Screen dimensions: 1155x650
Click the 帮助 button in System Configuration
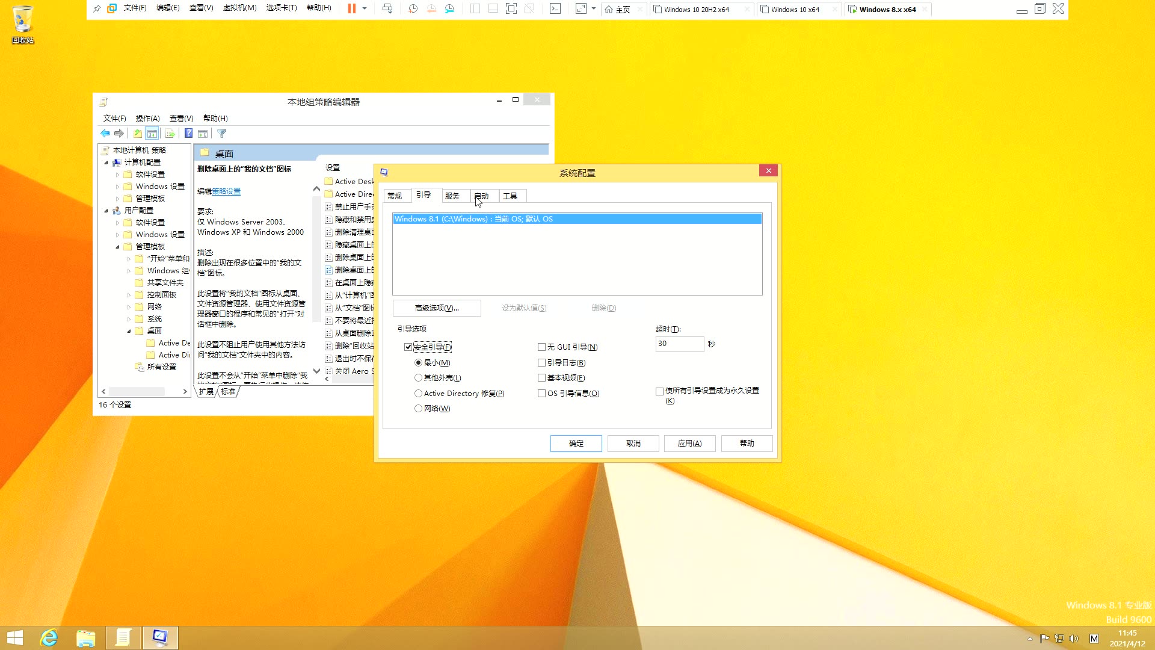click(747, 444)
